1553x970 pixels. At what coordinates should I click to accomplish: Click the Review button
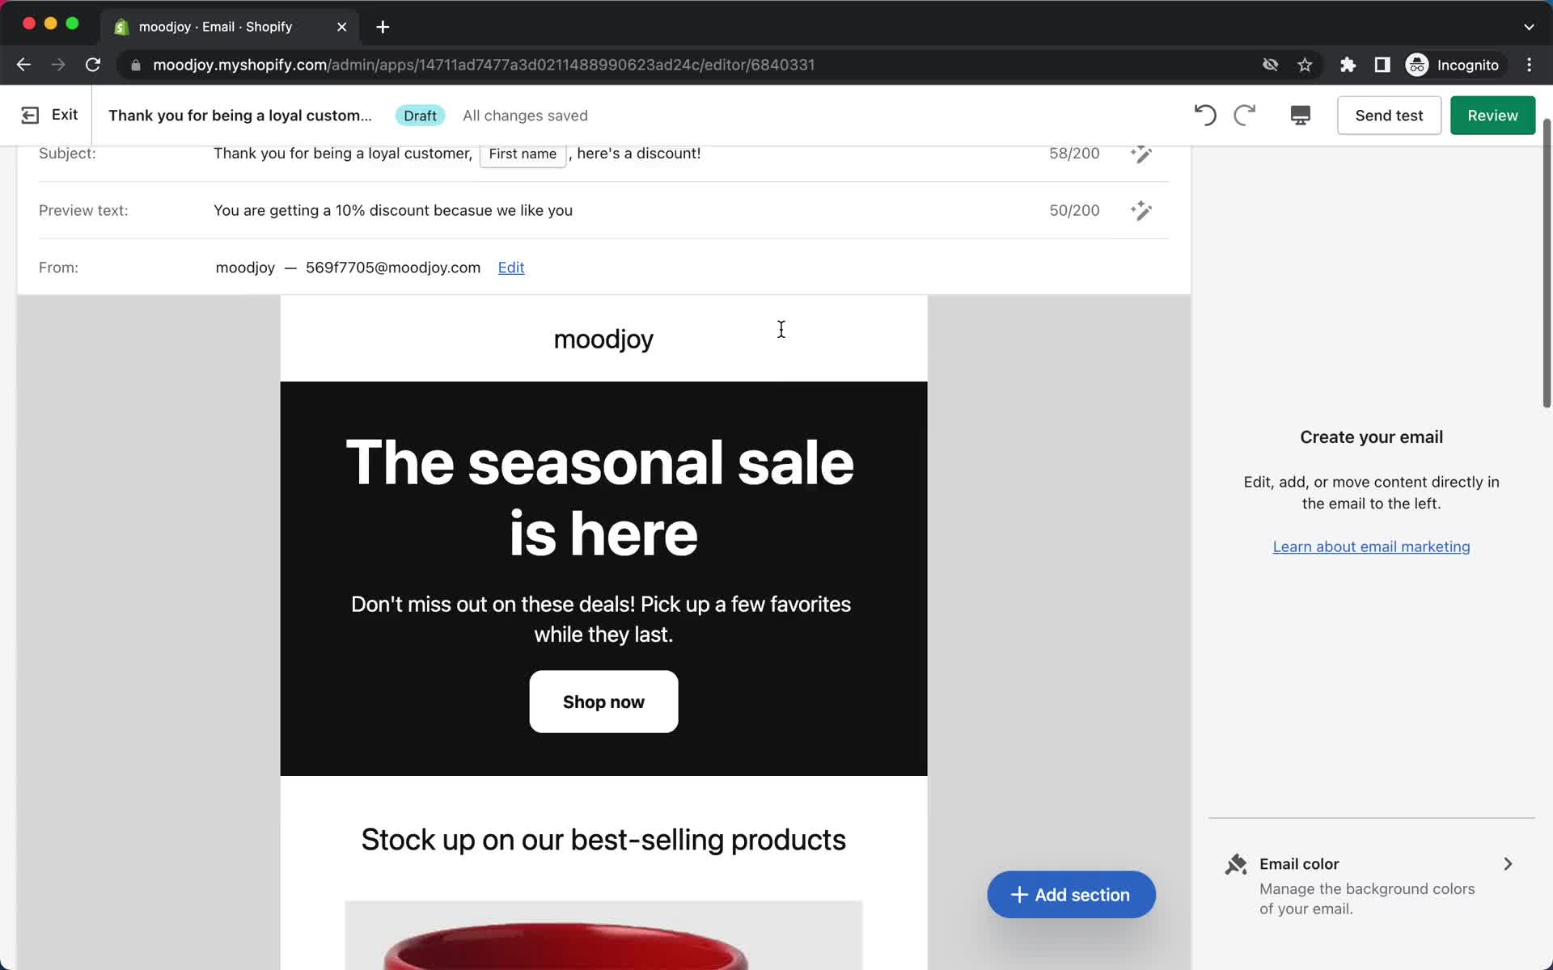tap(1492, 115)
